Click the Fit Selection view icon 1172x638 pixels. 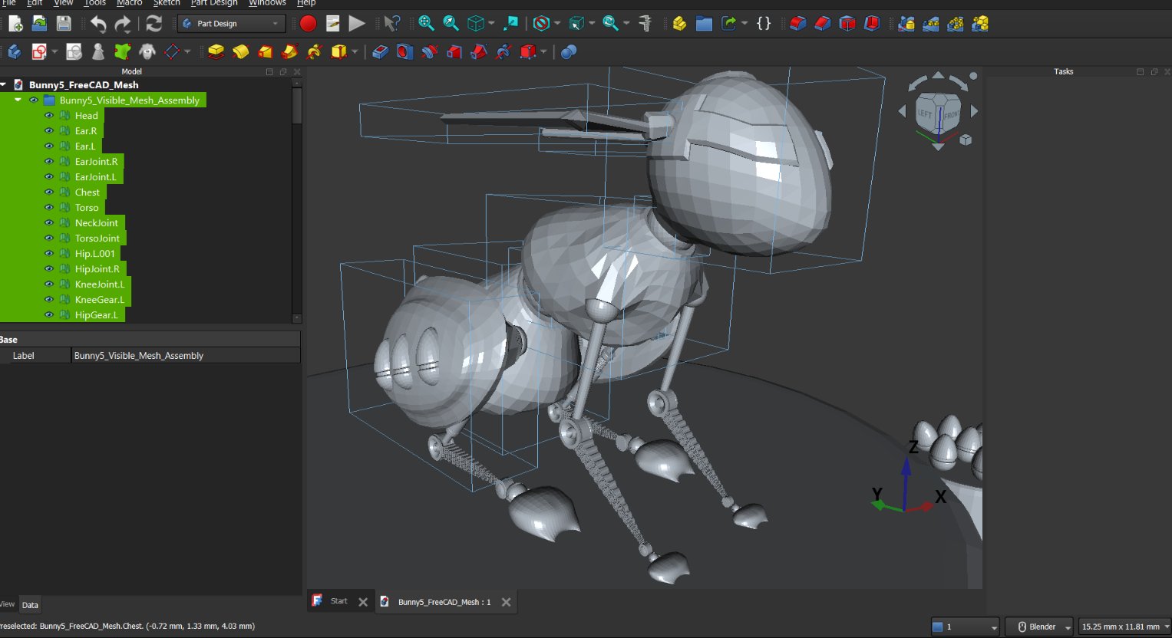point(451,24)
